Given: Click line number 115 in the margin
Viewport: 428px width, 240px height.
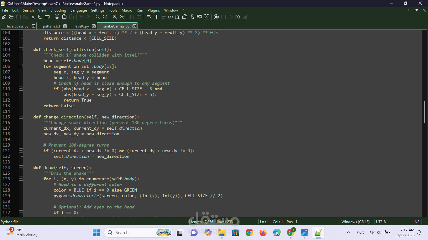Looking at the screenshot, I should point(6,117).
